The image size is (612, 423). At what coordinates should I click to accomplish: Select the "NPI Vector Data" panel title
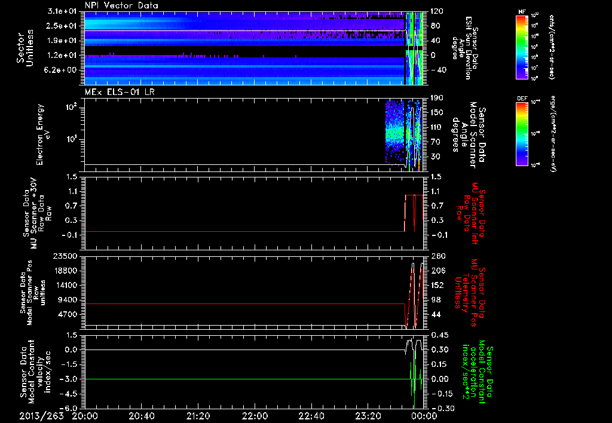[x=121, y=5]
